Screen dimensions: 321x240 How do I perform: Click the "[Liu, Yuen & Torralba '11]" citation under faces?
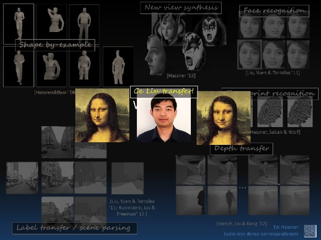pos(273,73)
